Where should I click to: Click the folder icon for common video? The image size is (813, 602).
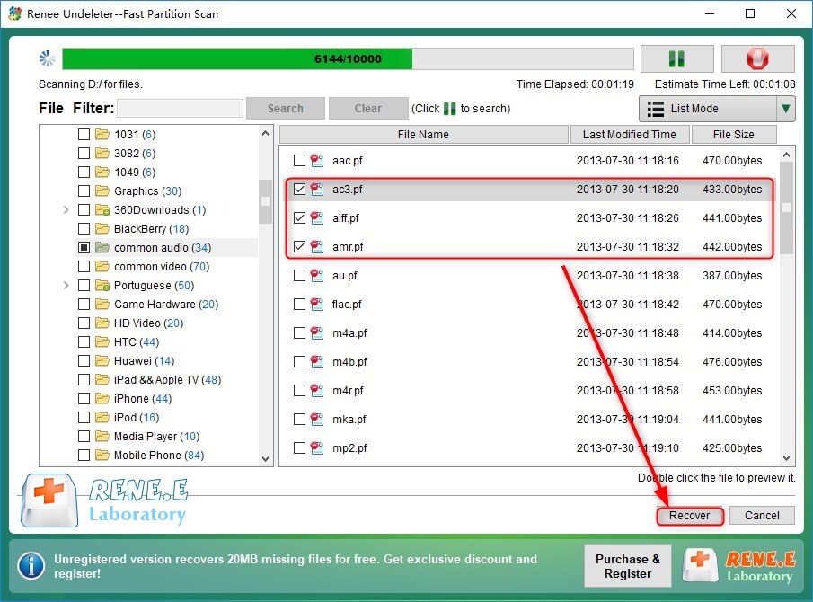tap(102, 267)
